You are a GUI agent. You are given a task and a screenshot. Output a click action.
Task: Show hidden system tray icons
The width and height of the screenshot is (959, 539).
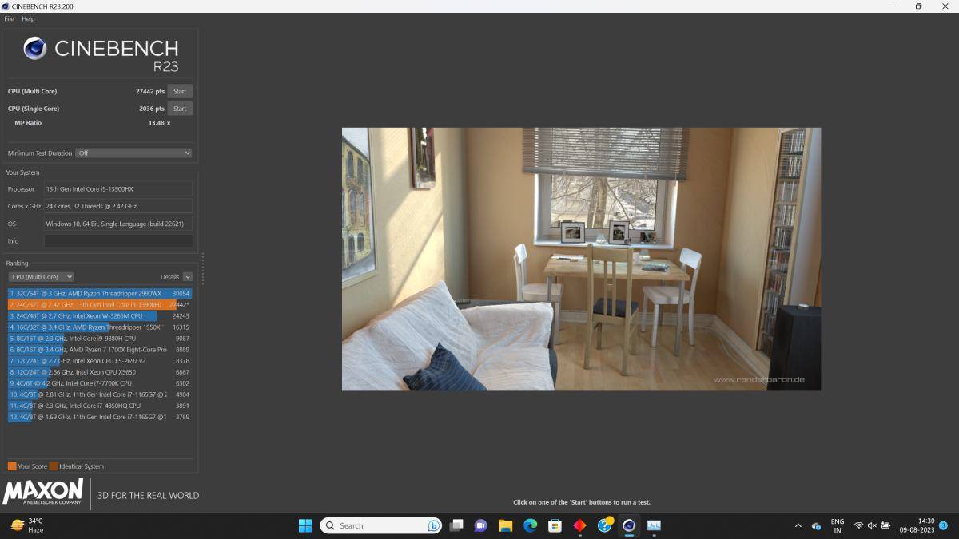tap(798, 525)
